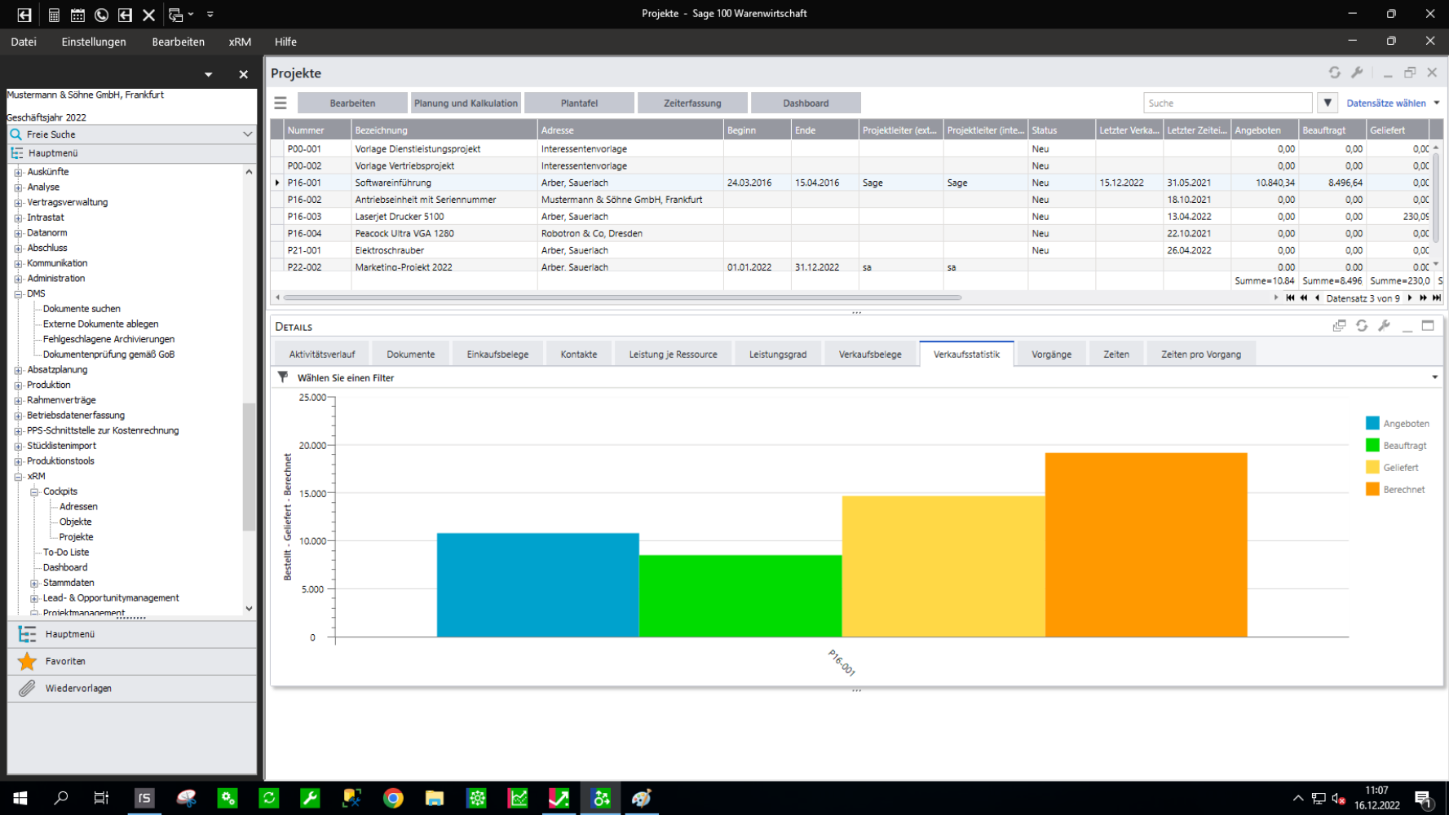Open the calculator from the title bar

pyautogui.click(x=54, y=15)
